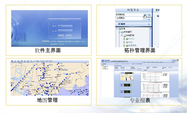The width and height of the screenshot is (187, 113).
Task: Open the 树型导航 tab header
Action: 133,10
